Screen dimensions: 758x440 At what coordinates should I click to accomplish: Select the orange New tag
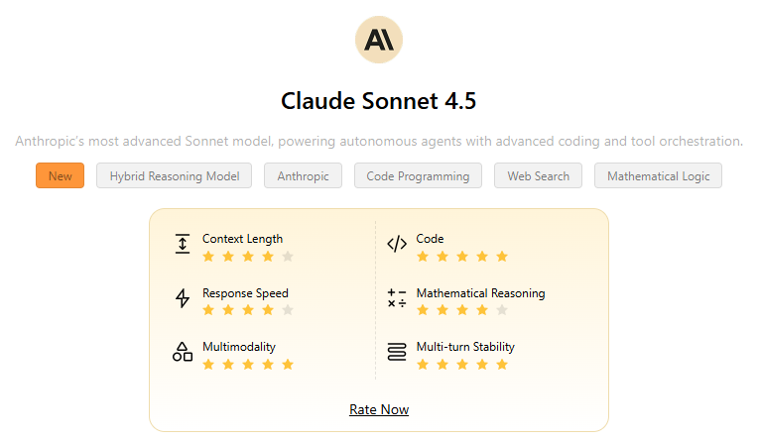[x=60, y=175]
